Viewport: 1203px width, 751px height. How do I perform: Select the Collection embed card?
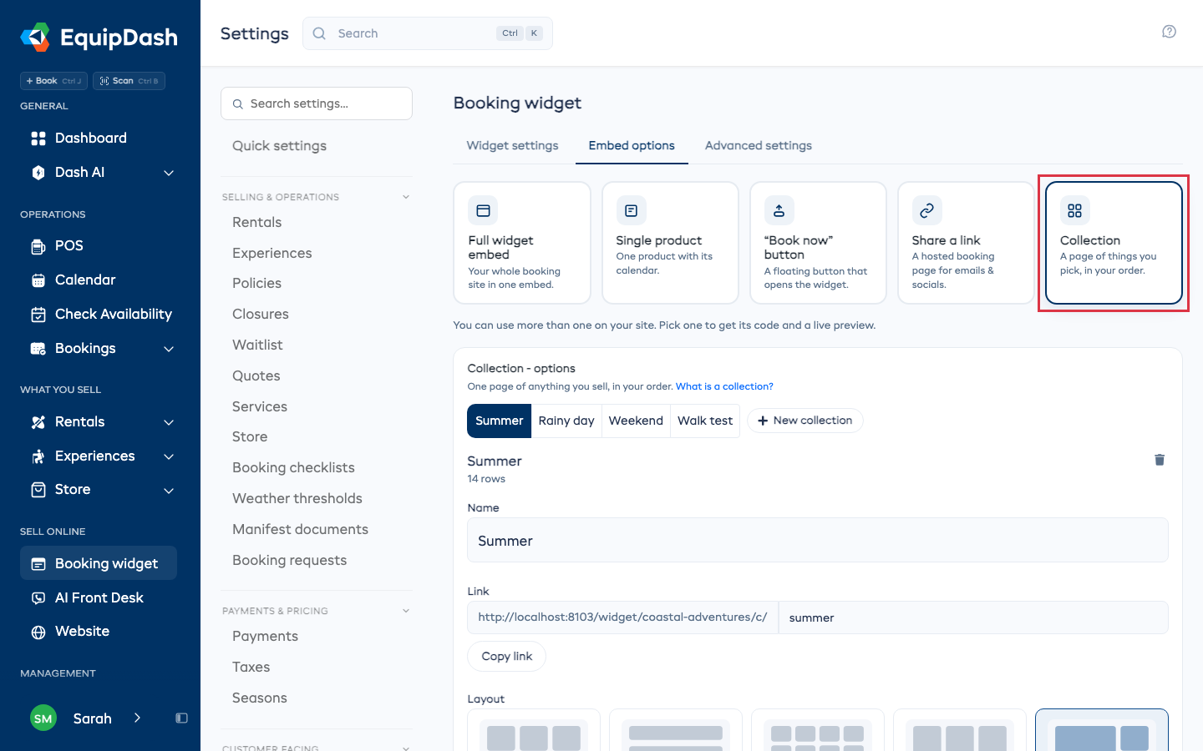point(1114,243)
